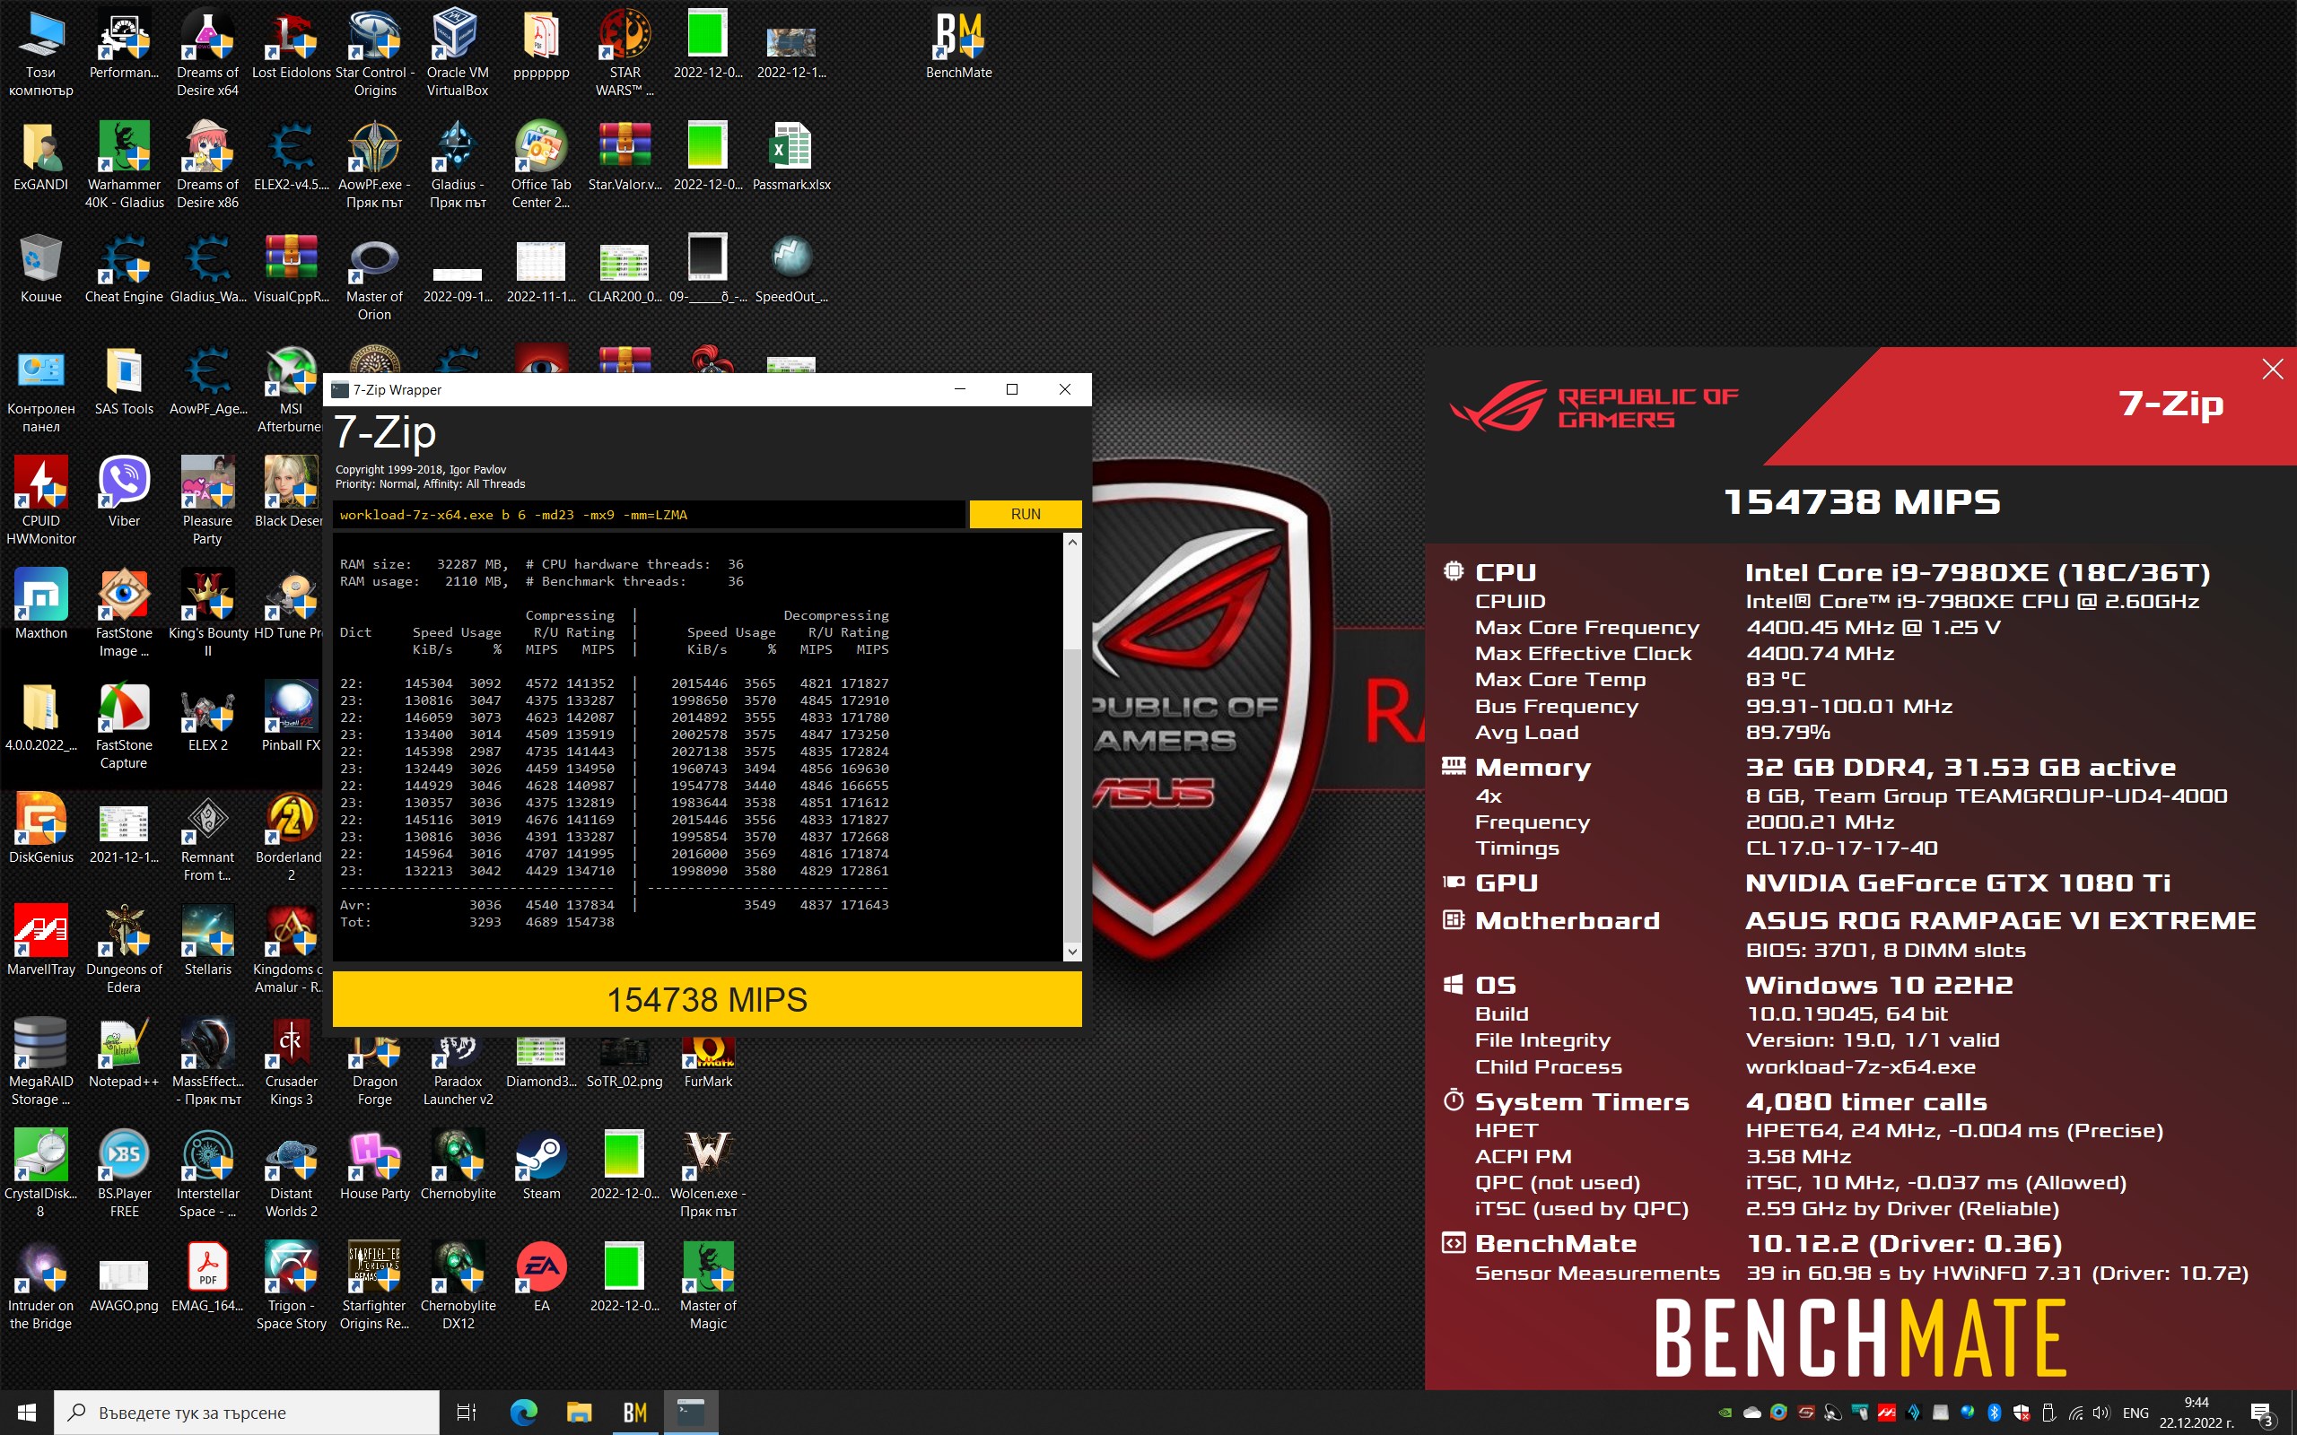Click the Bluetooth icon in the system tray
The width and height of the screenshot is (2297, 1435).
tap(1993, 1413)
